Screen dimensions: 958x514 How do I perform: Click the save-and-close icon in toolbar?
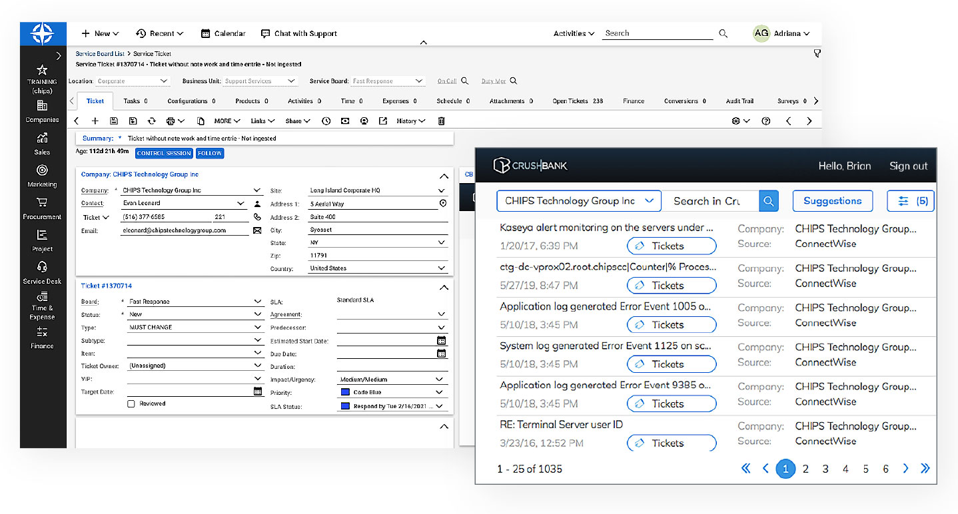pyautogui.click(x=133, y=121)
